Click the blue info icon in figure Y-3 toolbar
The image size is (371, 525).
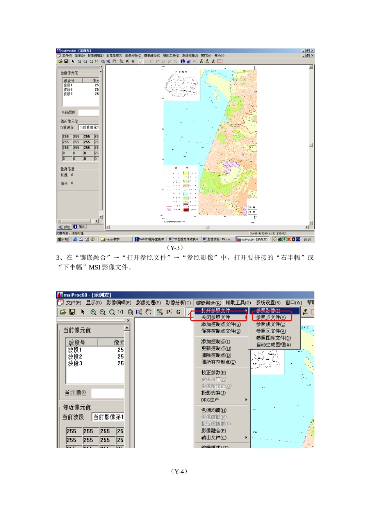(182, 61)
